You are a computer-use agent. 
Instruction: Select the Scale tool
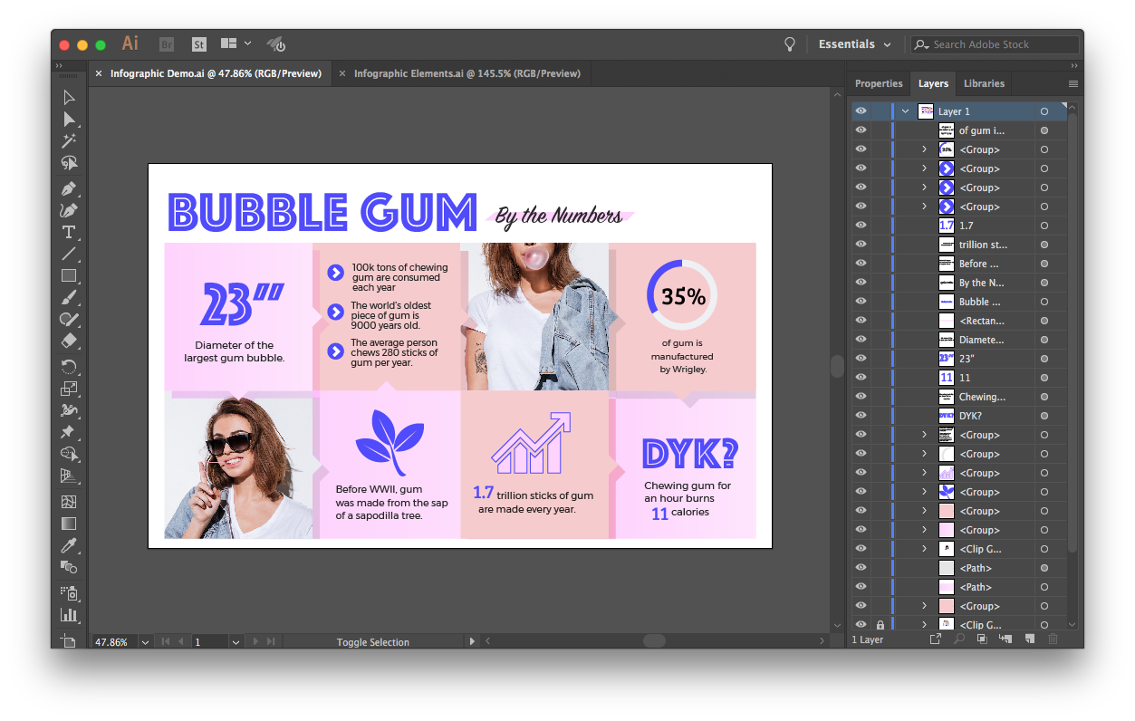(69, 389)
